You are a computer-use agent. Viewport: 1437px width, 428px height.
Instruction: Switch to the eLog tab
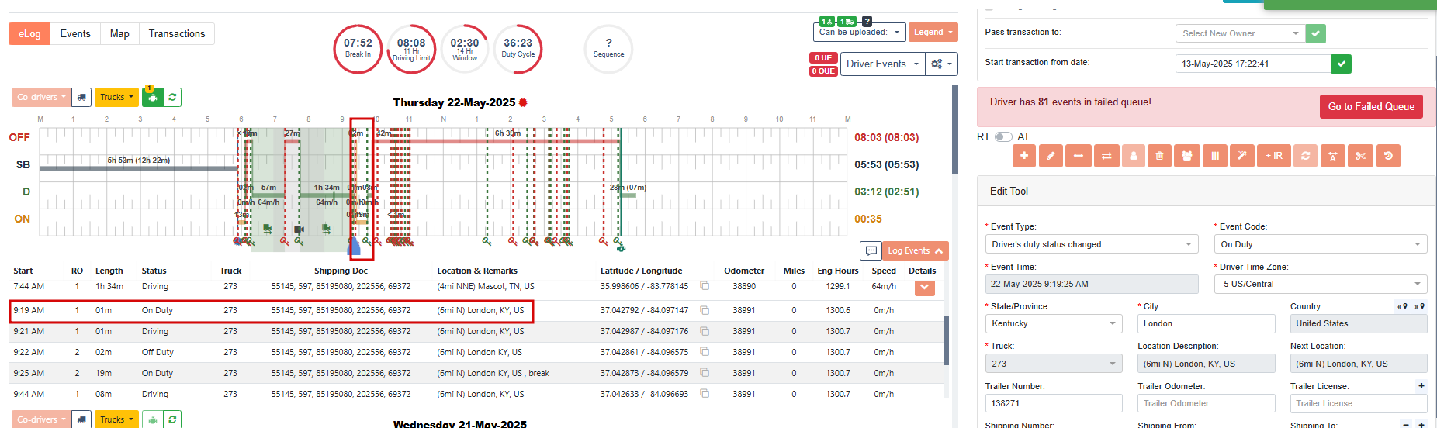pyautogui.click(x=29, y=33)
